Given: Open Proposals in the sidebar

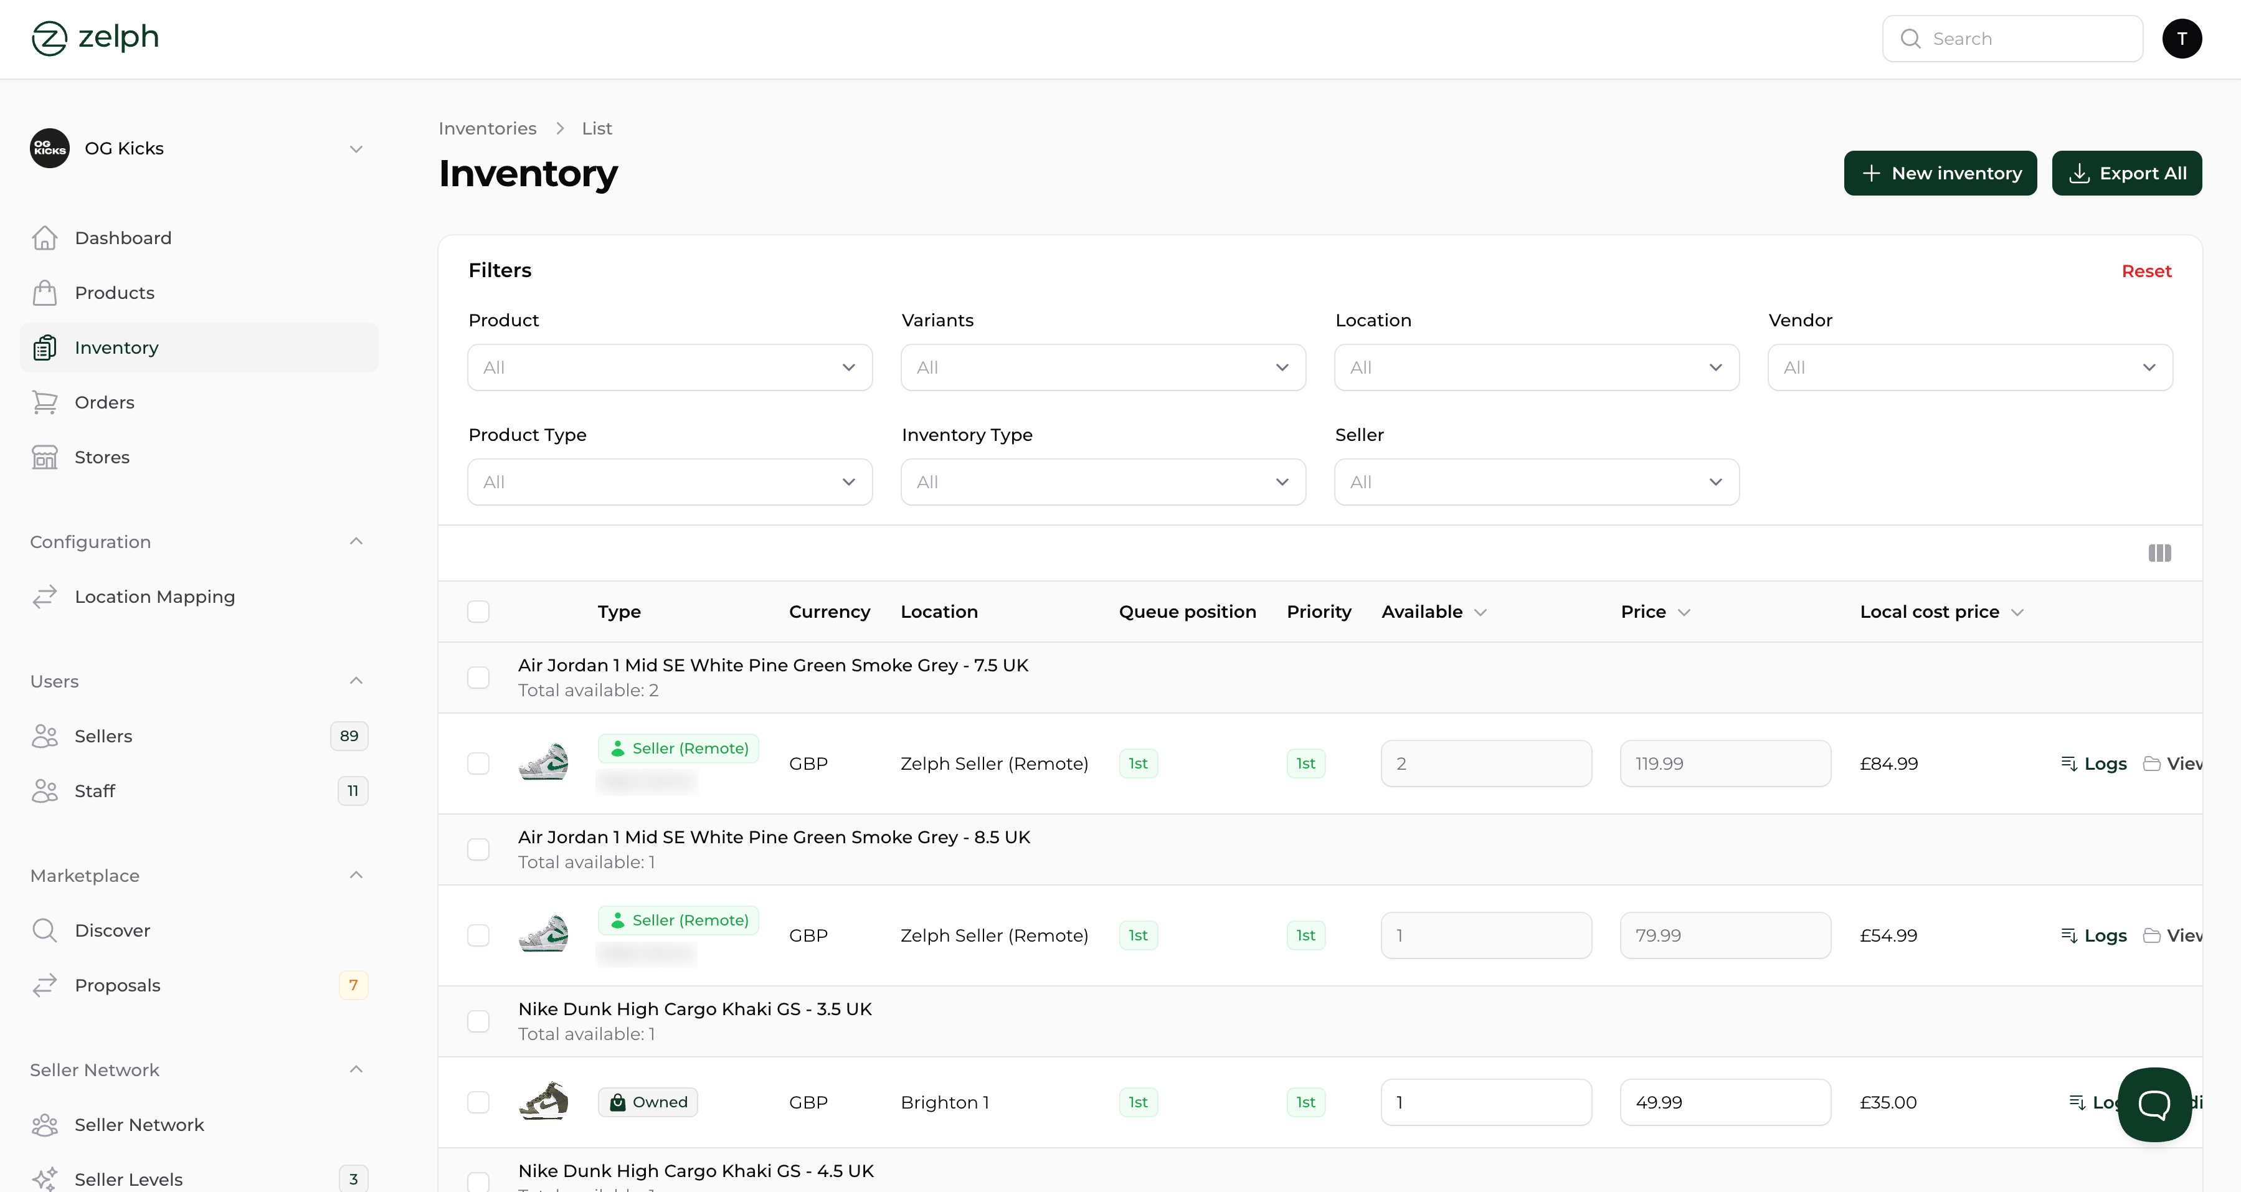Looking at the screenshot, I should coord(118,985).
